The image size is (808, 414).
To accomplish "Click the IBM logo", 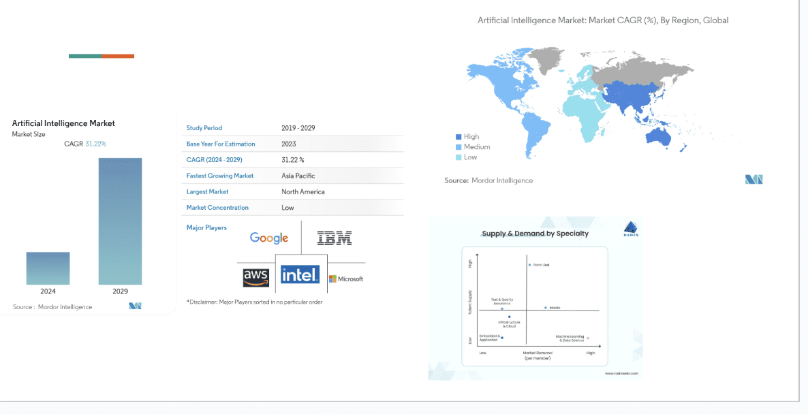I will 334,238.
